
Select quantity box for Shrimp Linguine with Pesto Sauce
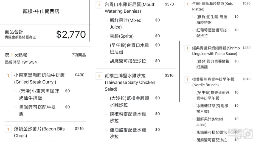187,48
